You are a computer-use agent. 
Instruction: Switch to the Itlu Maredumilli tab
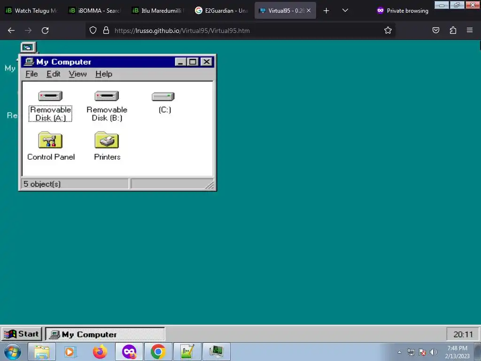(x=158, y=10)
